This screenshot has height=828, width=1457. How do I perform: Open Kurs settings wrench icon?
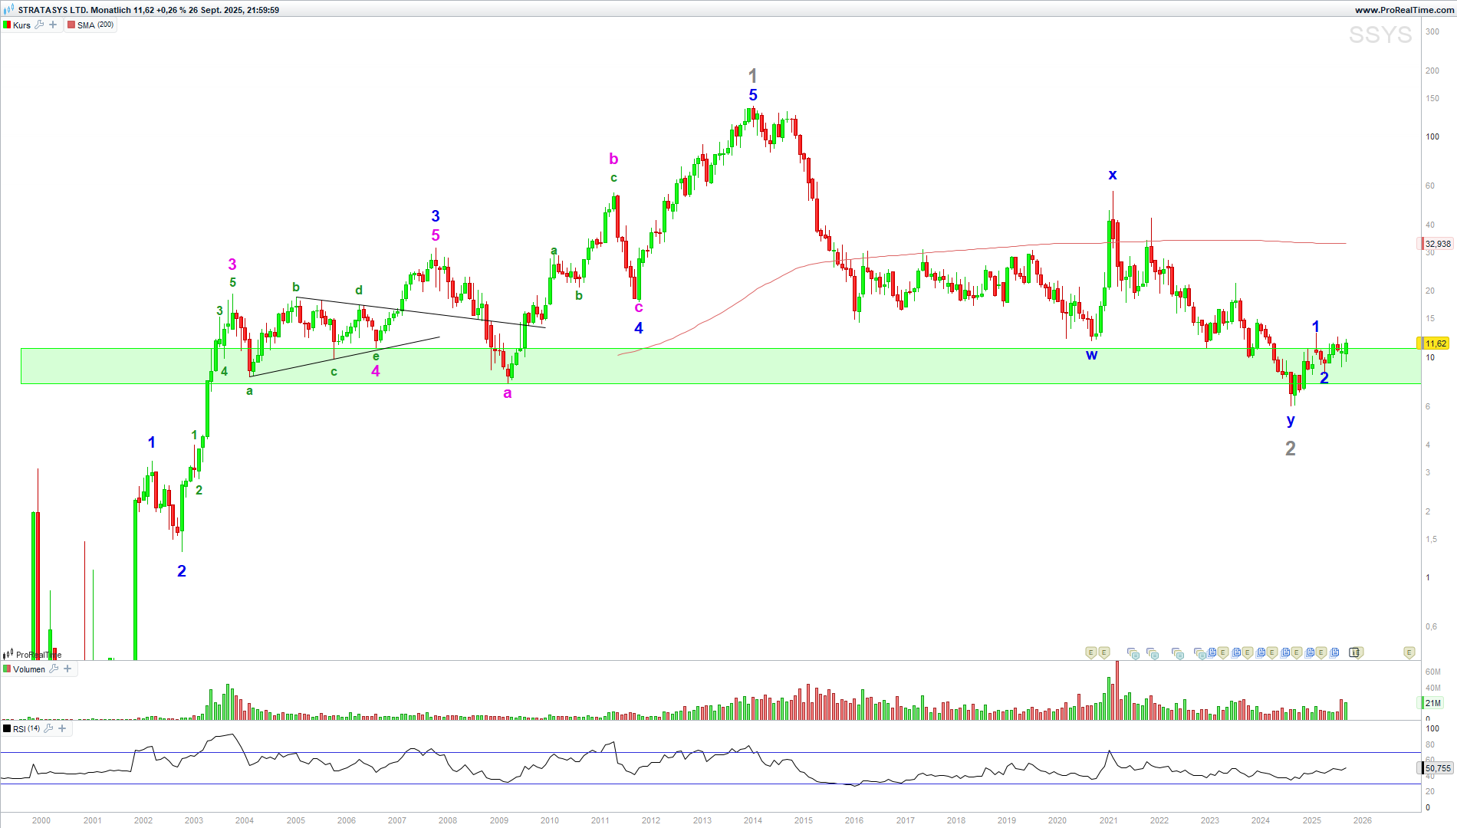click(39, 25)
